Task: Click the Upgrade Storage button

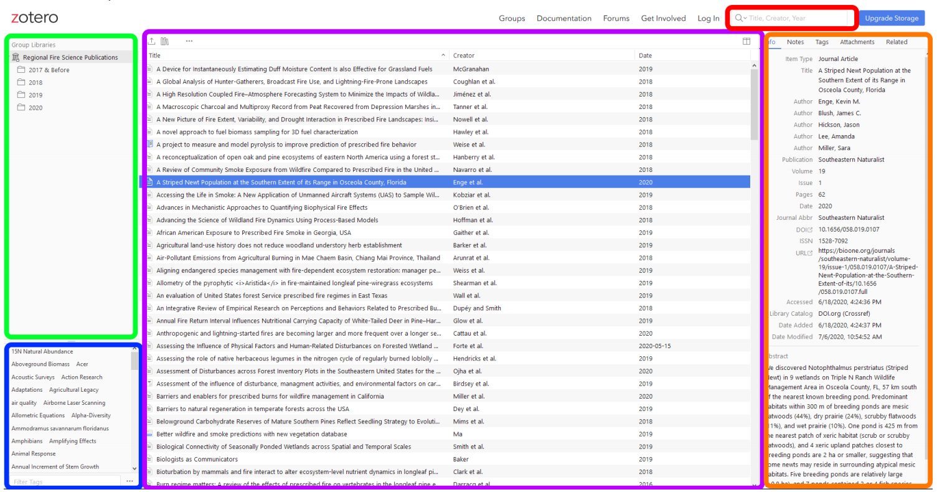Action: pyautogui.click(x=892, y=18)
